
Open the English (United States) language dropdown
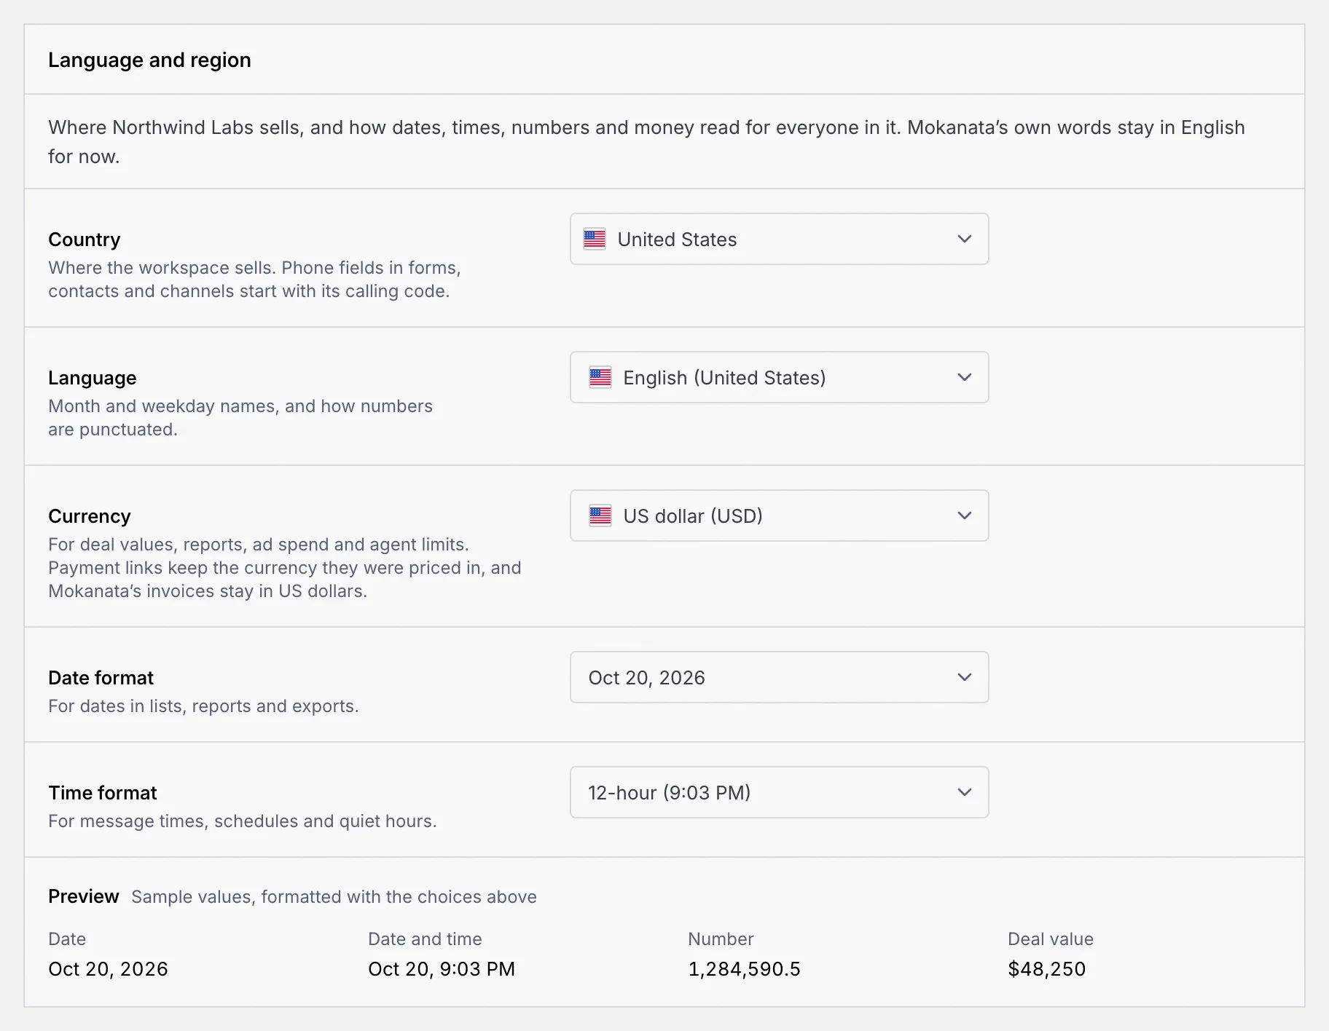point(779,377)
